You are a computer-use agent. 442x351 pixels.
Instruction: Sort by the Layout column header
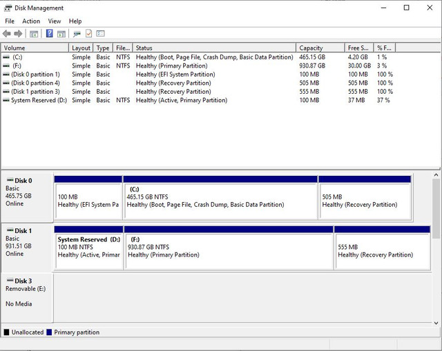(81, 48)
